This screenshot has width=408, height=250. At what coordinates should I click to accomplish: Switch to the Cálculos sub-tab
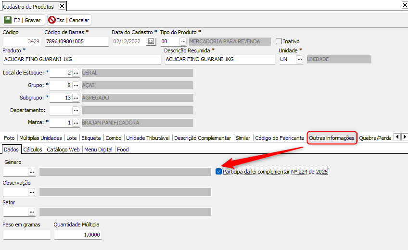pos(33,150)
